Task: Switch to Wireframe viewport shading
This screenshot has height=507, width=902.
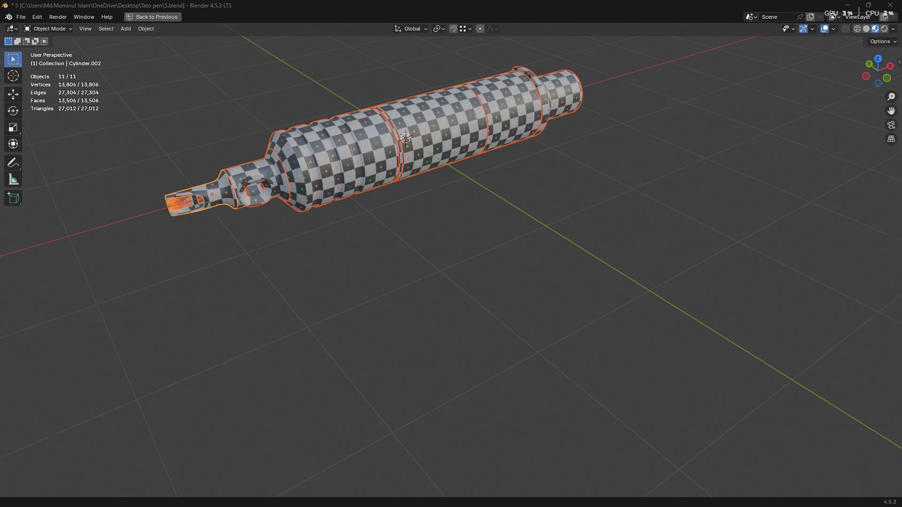Action: 857,29
